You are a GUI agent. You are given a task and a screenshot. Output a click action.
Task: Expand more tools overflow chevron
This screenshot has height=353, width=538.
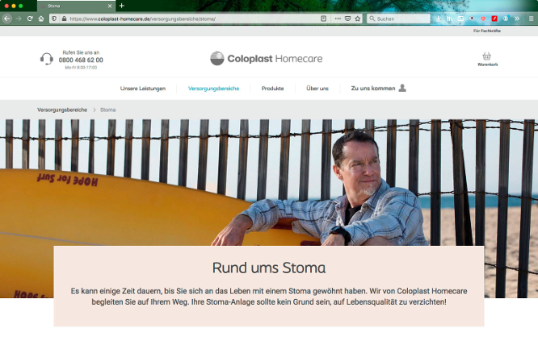tap(517, 19)
